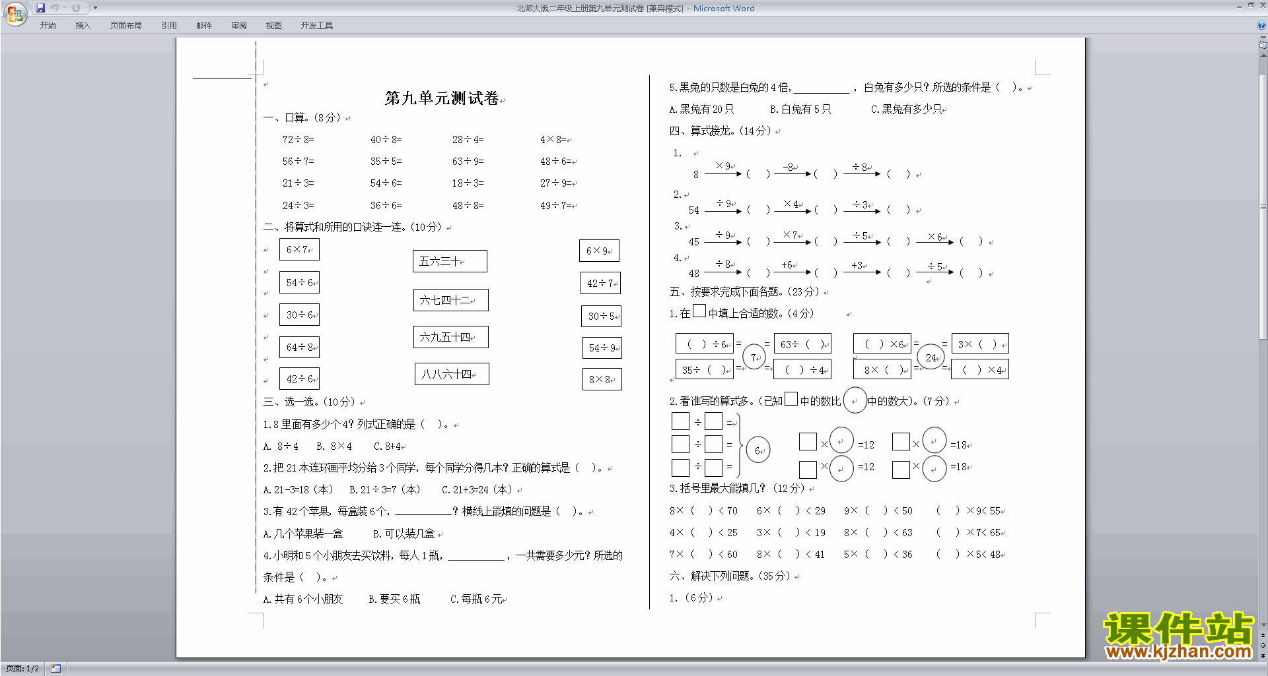Click the heading 五、按要求完成下面各题。(23分)
1268x676 pixels.
click(x=744, y=292)
